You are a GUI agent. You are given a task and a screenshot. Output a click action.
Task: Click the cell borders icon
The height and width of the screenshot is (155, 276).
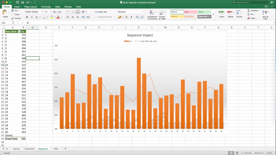[44, 17]
